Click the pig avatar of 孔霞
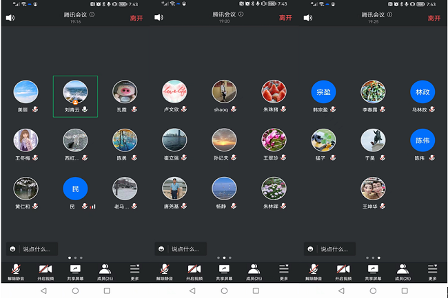 coord(124,92)
